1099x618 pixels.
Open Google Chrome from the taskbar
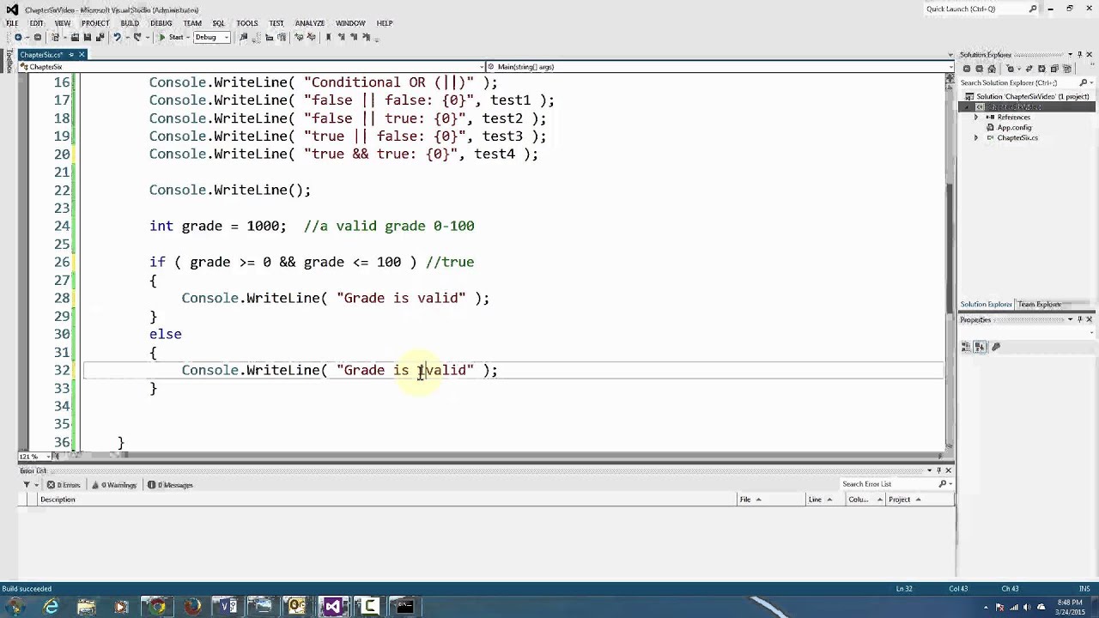pos(157,607)
